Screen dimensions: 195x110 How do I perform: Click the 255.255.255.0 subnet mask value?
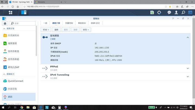pos(102,52)
